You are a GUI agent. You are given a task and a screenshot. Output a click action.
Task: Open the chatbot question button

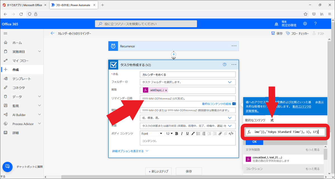pyautogui.click(x=7, y=166)
